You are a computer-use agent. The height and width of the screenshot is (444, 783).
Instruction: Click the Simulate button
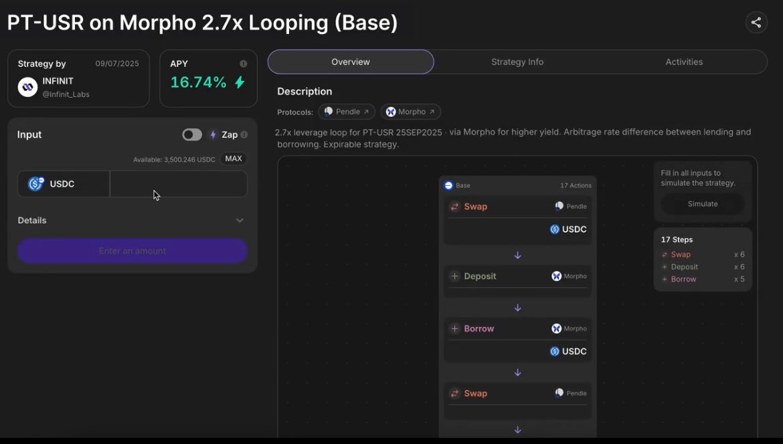(x=703, y=204)
